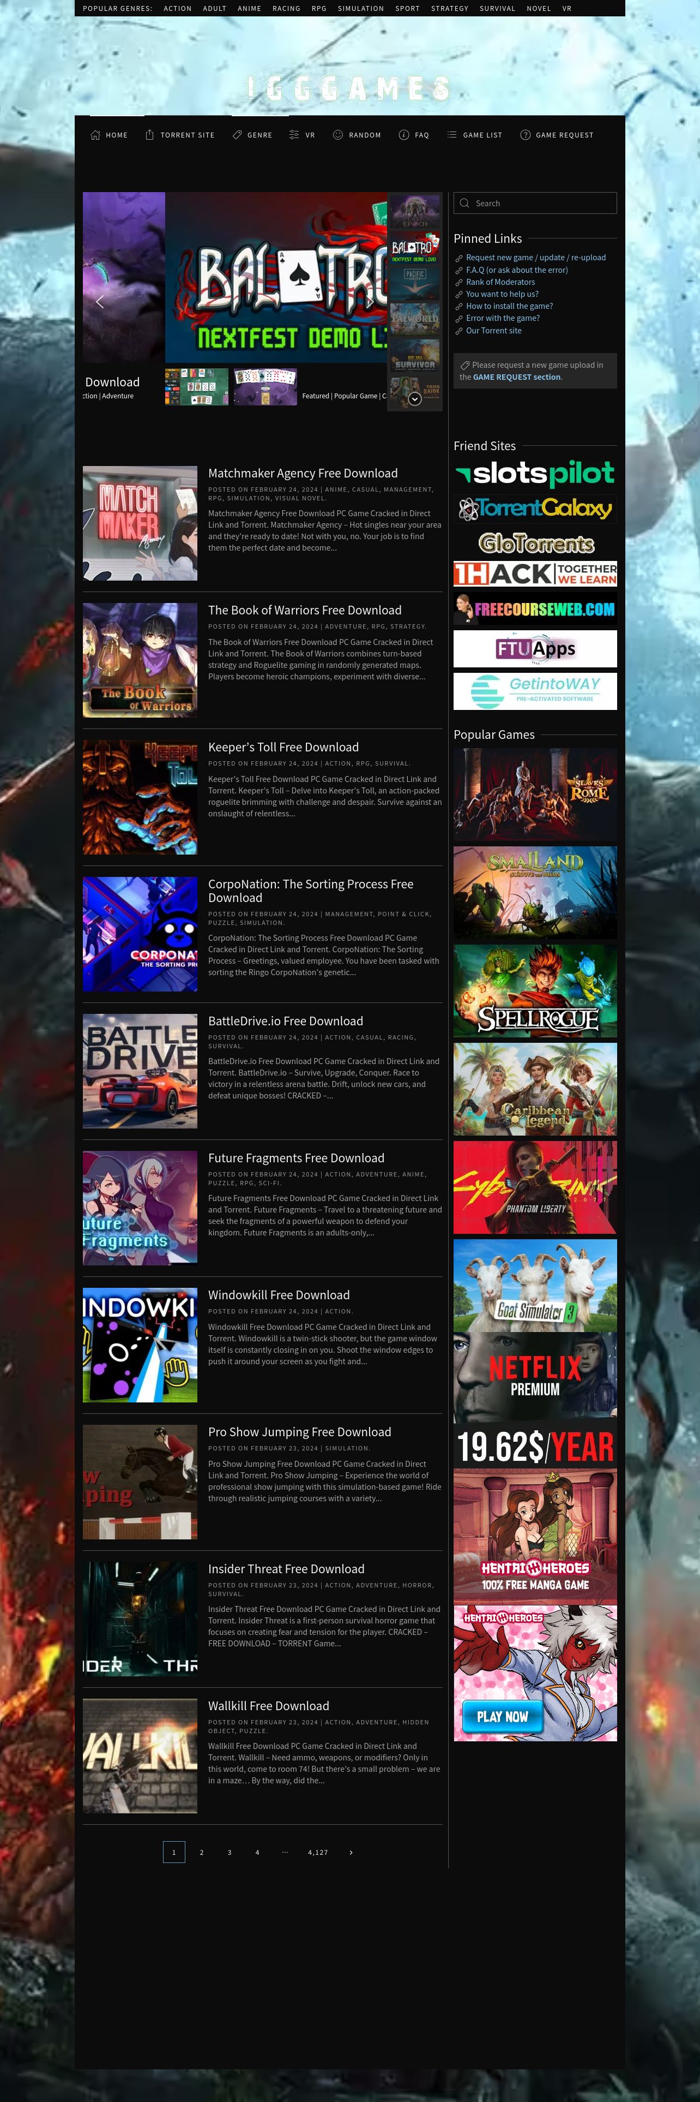This screenshot has height=2102, width=700.
Task: Go to next page using pagination arrow
Action: click(x=351, y=1852)
